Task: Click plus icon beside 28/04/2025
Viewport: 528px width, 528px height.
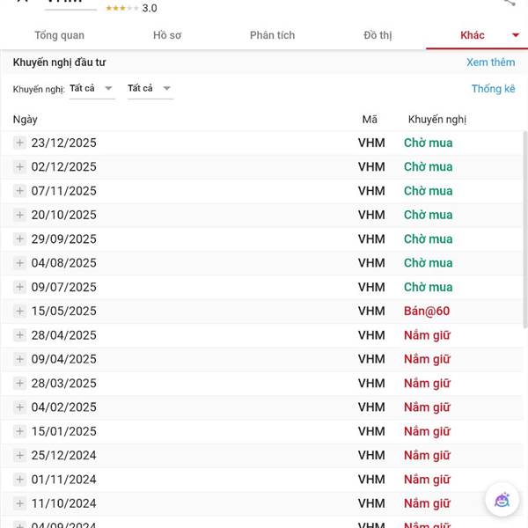Action: click(x=20, y=335)
